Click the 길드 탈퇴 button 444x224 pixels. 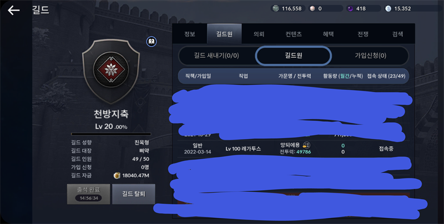[134, 194]
